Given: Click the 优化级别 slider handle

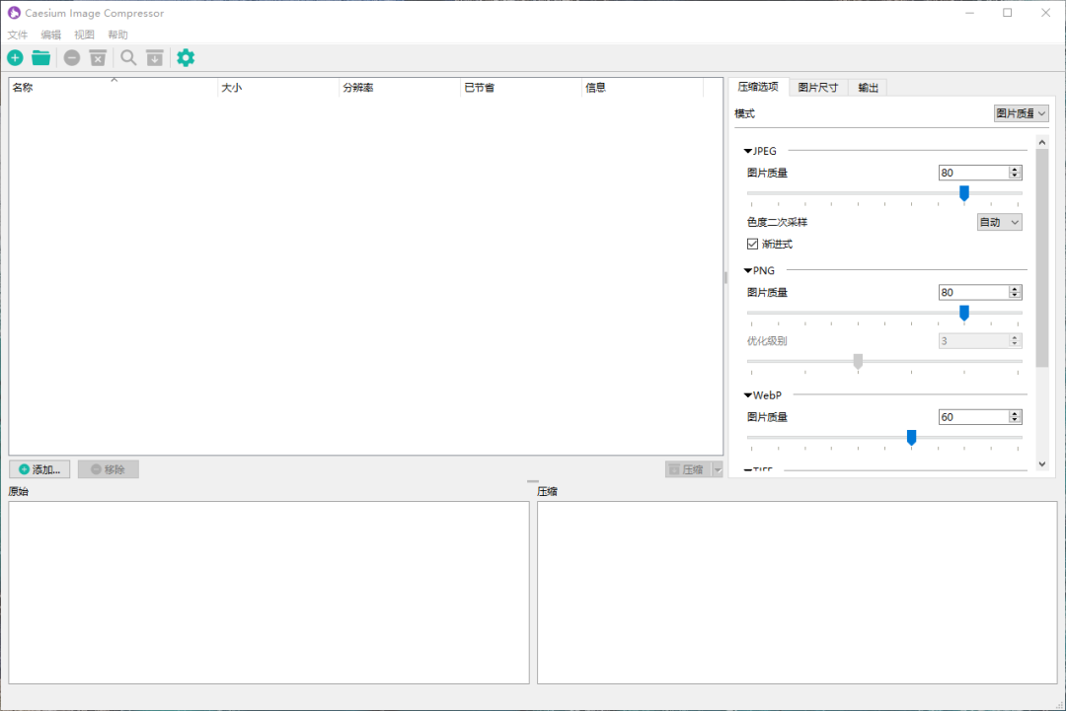Looking at the screenshot, I should coord(858,362).
